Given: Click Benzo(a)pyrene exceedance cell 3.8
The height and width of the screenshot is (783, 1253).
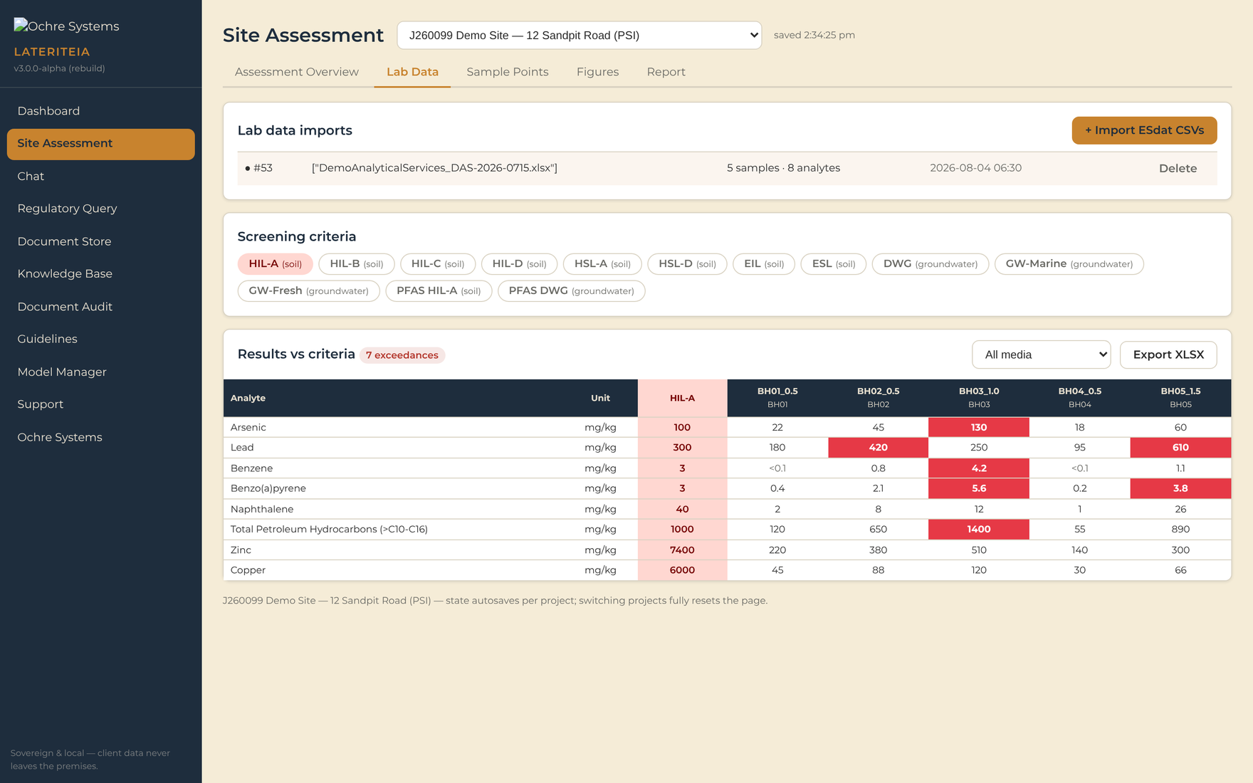Looking at the screenshot, I should (1180, 488).
